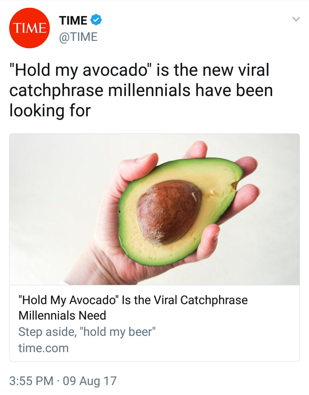The height and width of the screenshot is (395, 309).
Task: Click "Millennials Need" in the card headline
Action: coord(62,316)
